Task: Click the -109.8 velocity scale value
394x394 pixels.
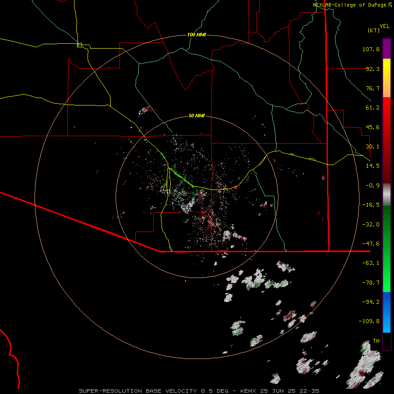Action: click(369, 321)
